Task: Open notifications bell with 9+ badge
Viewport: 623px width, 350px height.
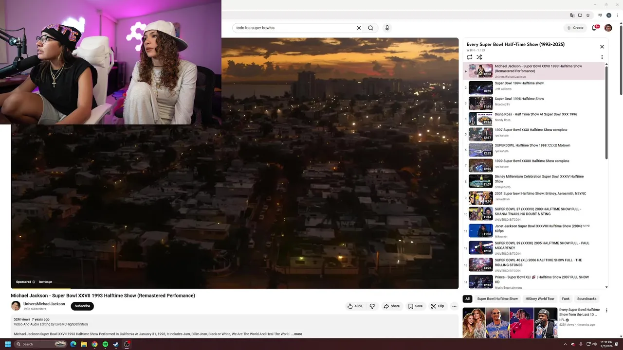Action: 594,28
